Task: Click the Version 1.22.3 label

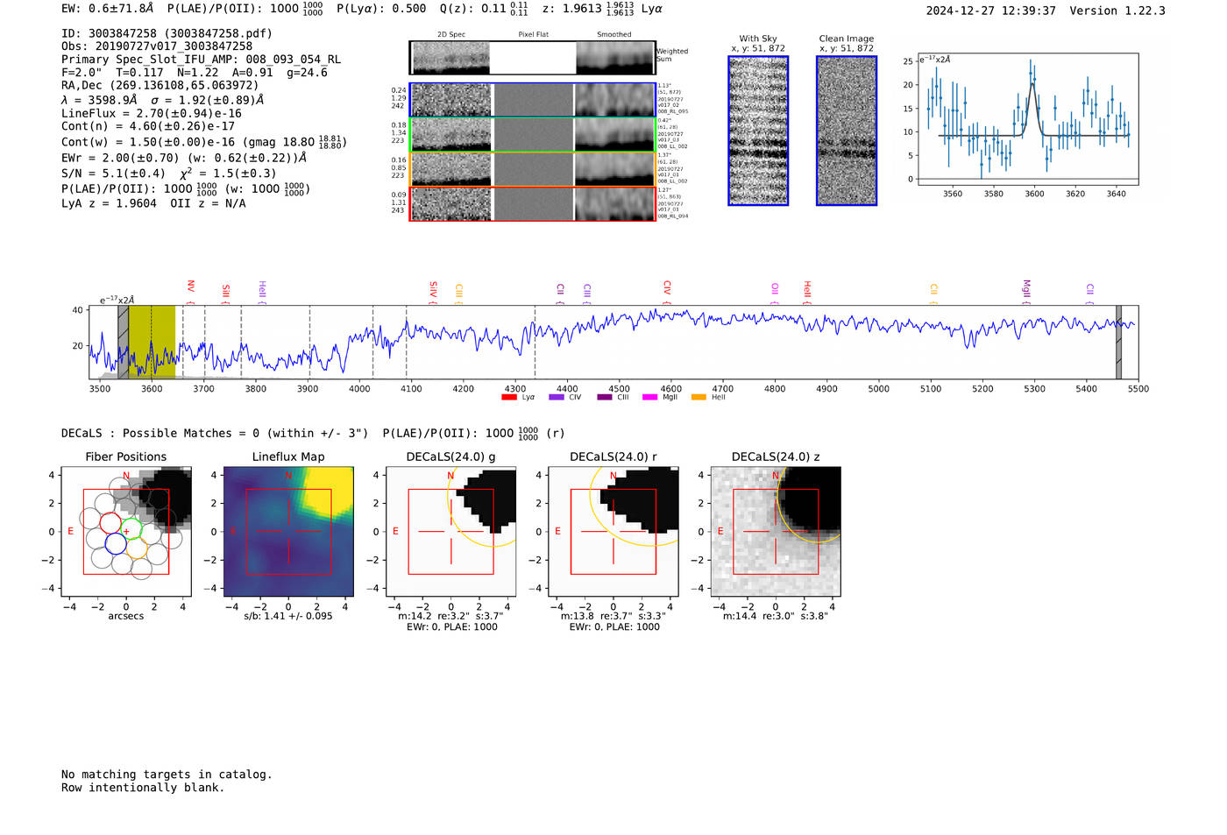Action: [x=1117, y=11]
